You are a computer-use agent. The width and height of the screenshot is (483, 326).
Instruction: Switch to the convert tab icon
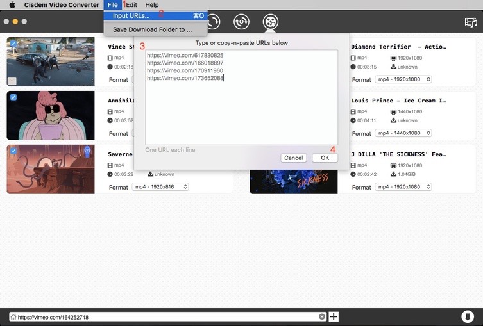tap(212, 22)
